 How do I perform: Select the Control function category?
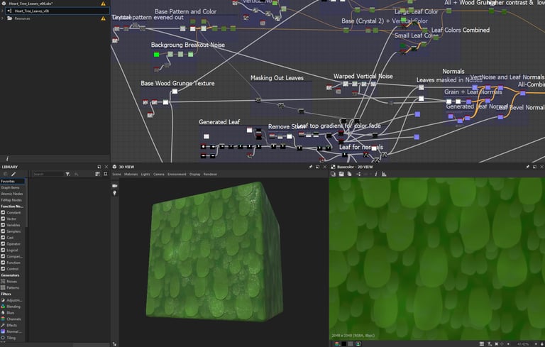point(13,269)
